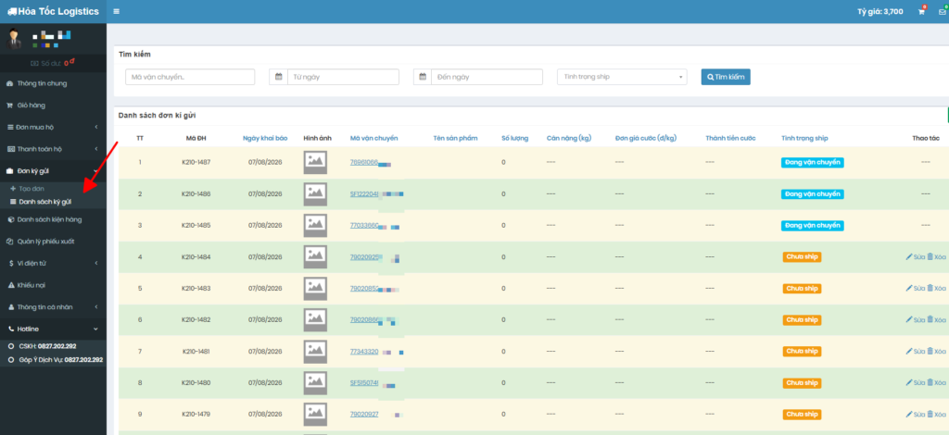949x435 pixels.
Task: Open Danh sách kiện hàng in sidebar
Action: [x=53, y=219]
